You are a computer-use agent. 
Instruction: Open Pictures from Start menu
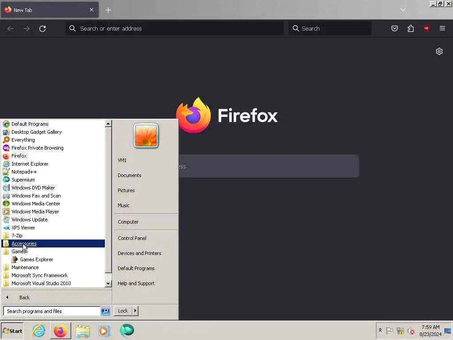pos(146,190)
